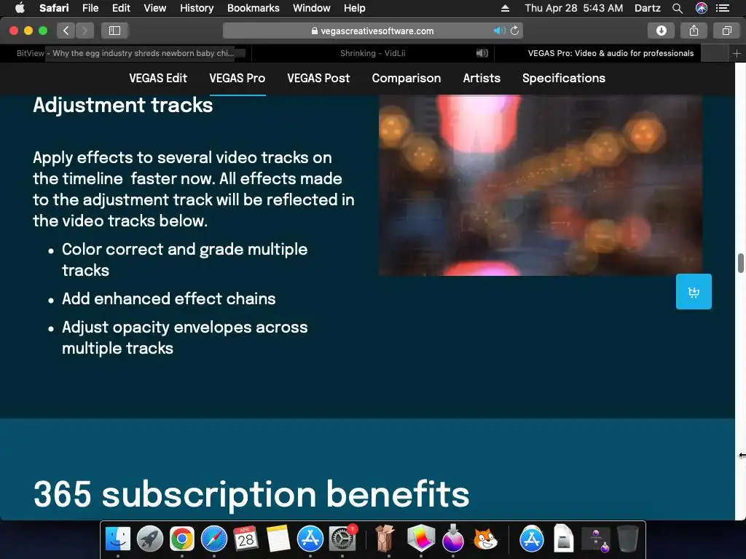Screen dimensions: 746x559
Task: Switch to Shrinking - VidLii tab
Action: (372, 53)
